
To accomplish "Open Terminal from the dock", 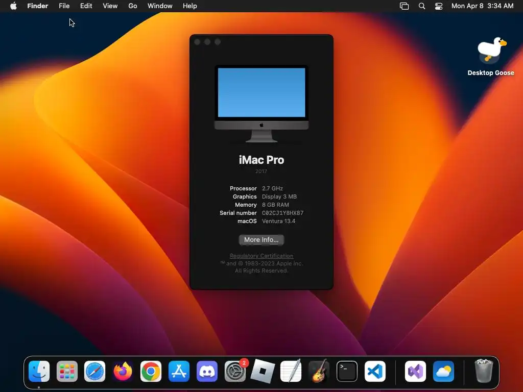I will click(x=347, y=372).
